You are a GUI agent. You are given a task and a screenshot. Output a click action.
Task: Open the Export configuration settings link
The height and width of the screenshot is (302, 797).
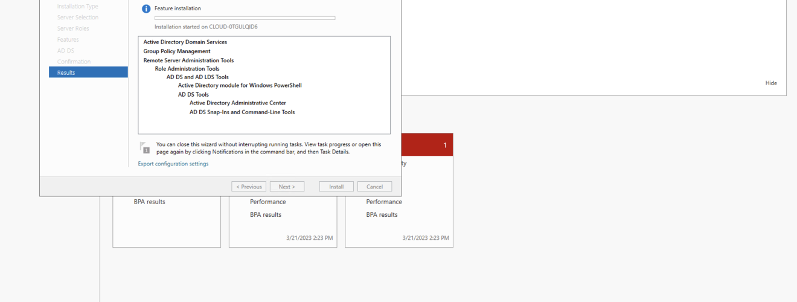pos(173,164)
